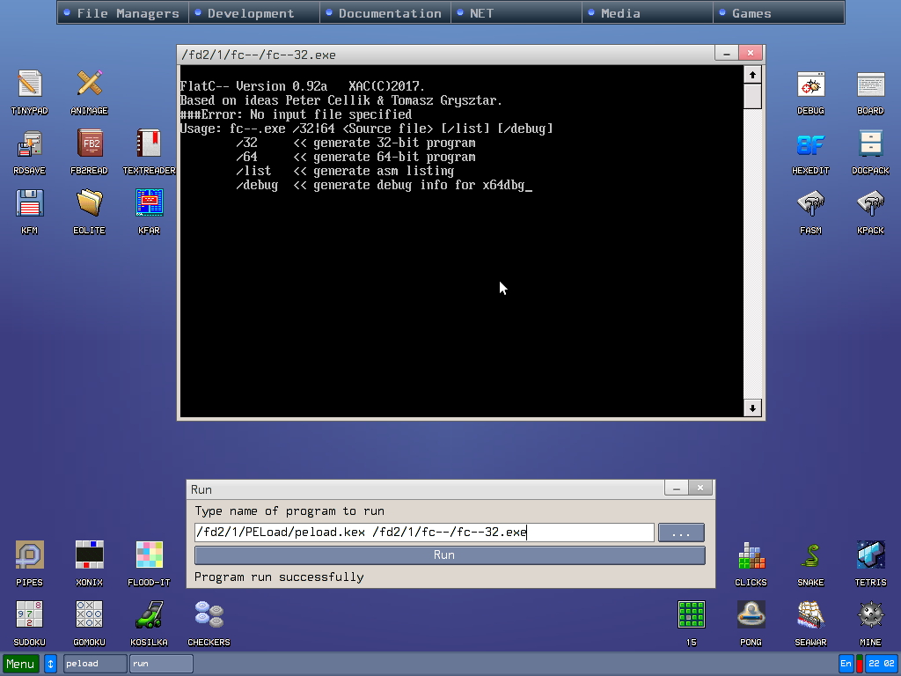
Task: Click the browse "..." button
Action: tap(681, 533)
